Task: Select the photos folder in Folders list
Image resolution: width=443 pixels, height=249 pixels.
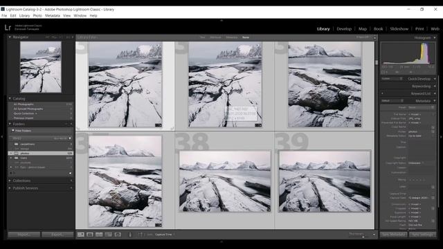Action: 40,154
